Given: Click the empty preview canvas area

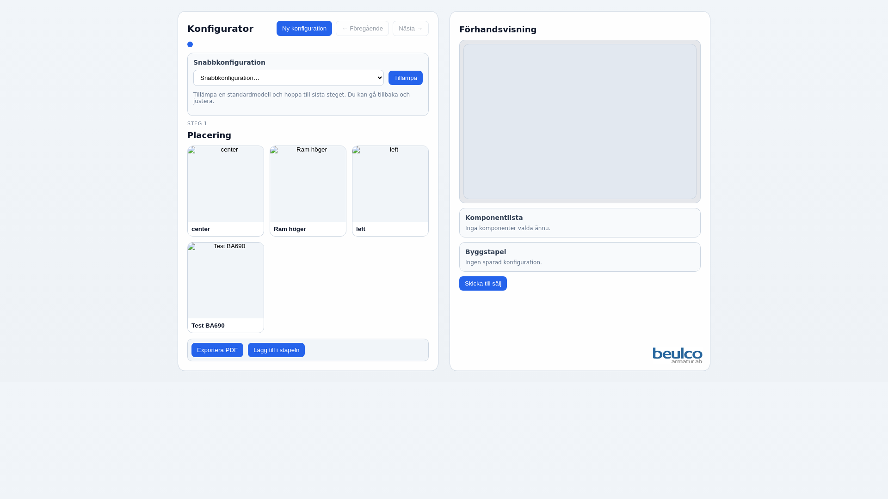Looking at the screenshot, I should (x=580, y=122).
